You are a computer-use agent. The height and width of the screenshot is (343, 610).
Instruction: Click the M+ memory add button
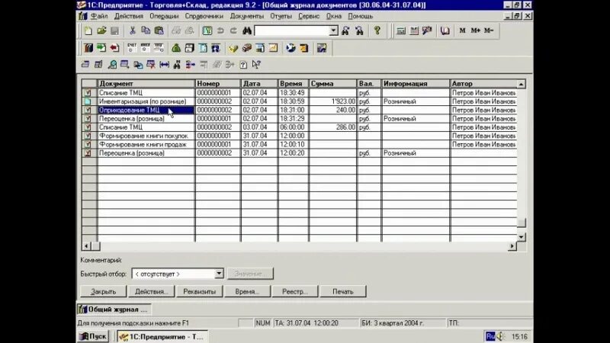pos(475,30)
